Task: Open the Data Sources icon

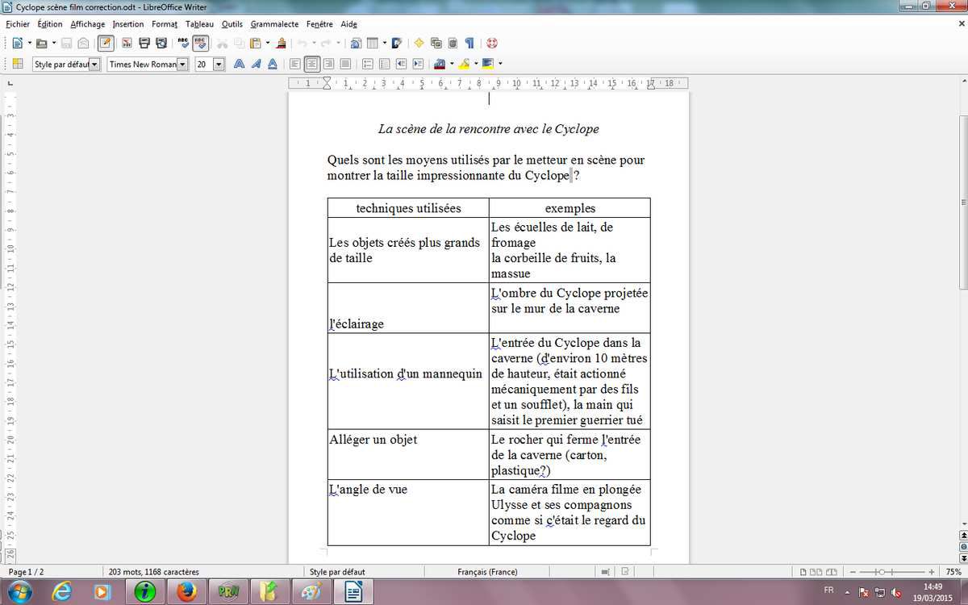Action: click(x=453, y=43)
